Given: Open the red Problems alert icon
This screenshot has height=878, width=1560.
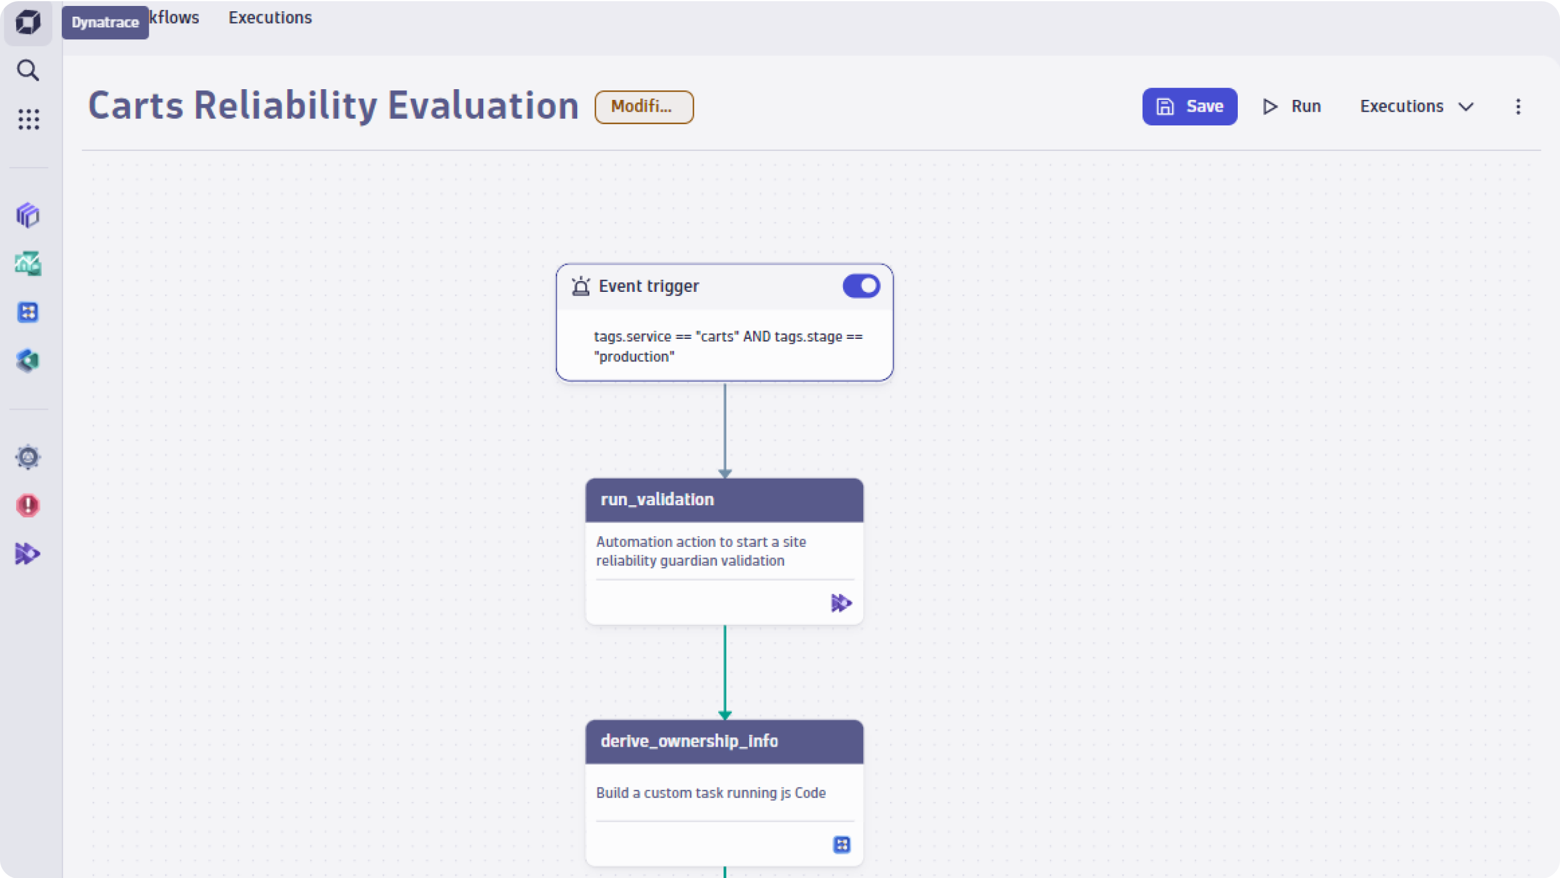Looking at the screenshot, I should click(x=28, y=505).
